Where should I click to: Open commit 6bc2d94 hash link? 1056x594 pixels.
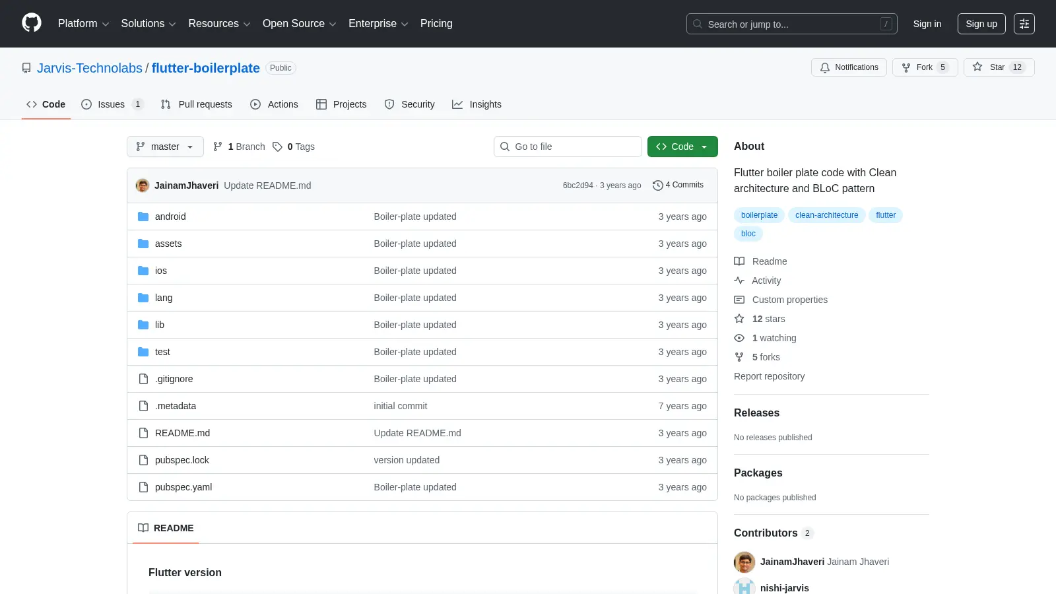click(578, 185)
